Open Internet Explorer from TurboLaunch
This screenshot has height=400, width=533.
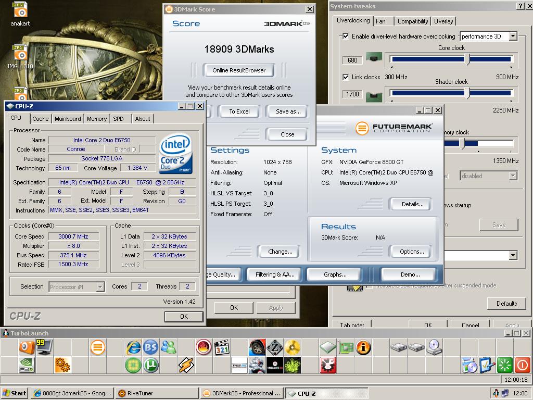[133, 347]
